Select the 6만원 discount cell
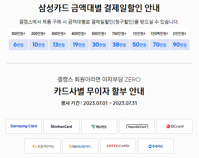 [x=19, y=45]
